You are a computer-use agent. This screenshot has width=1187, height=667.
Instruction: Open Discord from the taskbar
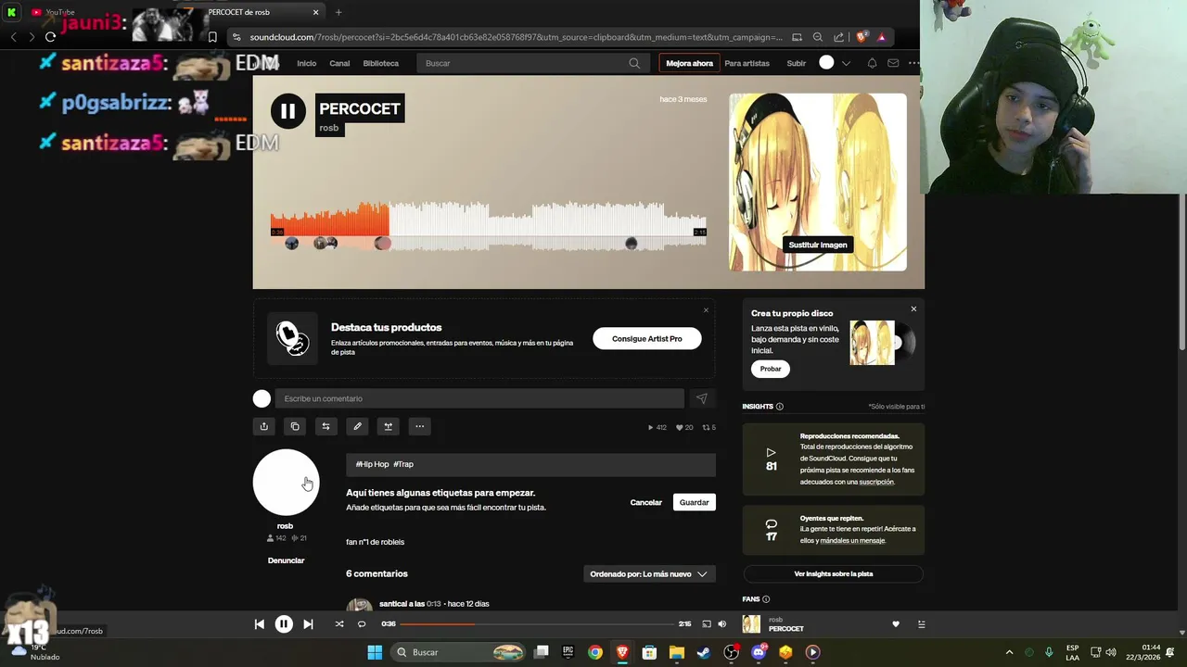tap(759, 652)
